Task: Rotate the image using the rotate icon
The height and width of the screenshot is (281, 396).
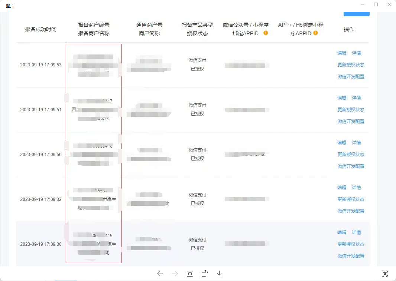Action: click(x=205, y=274)
